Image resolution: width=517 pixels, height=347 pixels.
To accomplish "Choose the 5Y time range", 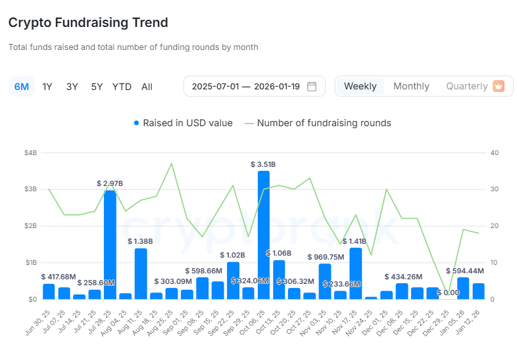I will [97, 87].
